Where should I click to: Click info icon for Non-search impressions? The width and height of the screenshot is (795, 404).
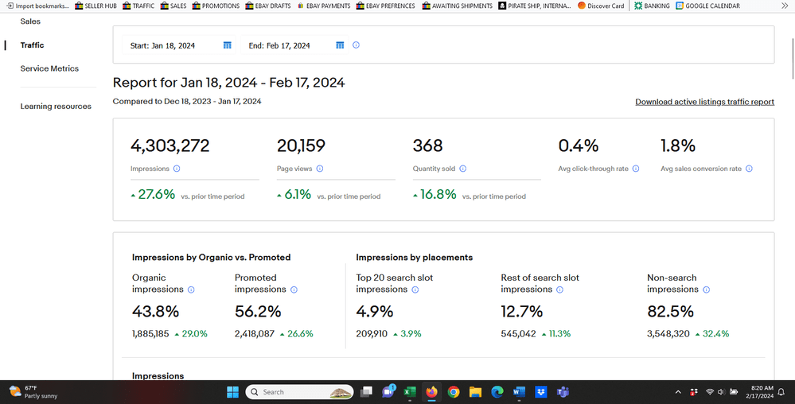pyautogui.click(x=707, y=290)
